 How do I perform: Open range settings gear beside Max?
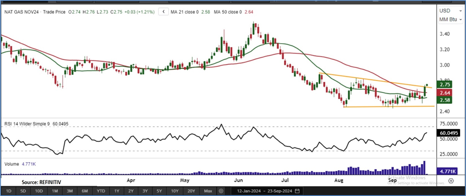[x=221, y=191]
